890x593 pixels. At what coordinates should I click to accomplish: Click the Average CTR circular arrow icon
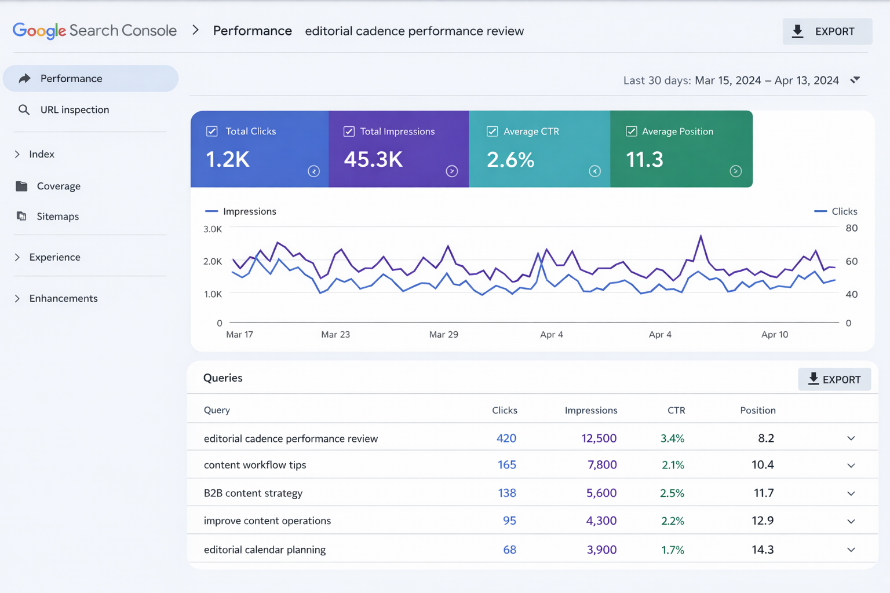coord(595,171)
